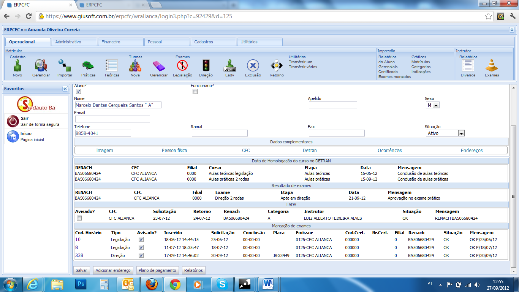Open the Teóricas notebook icon
Viewport: 519px width, 292px height.
pyautogui.click(x=112, y=66)
